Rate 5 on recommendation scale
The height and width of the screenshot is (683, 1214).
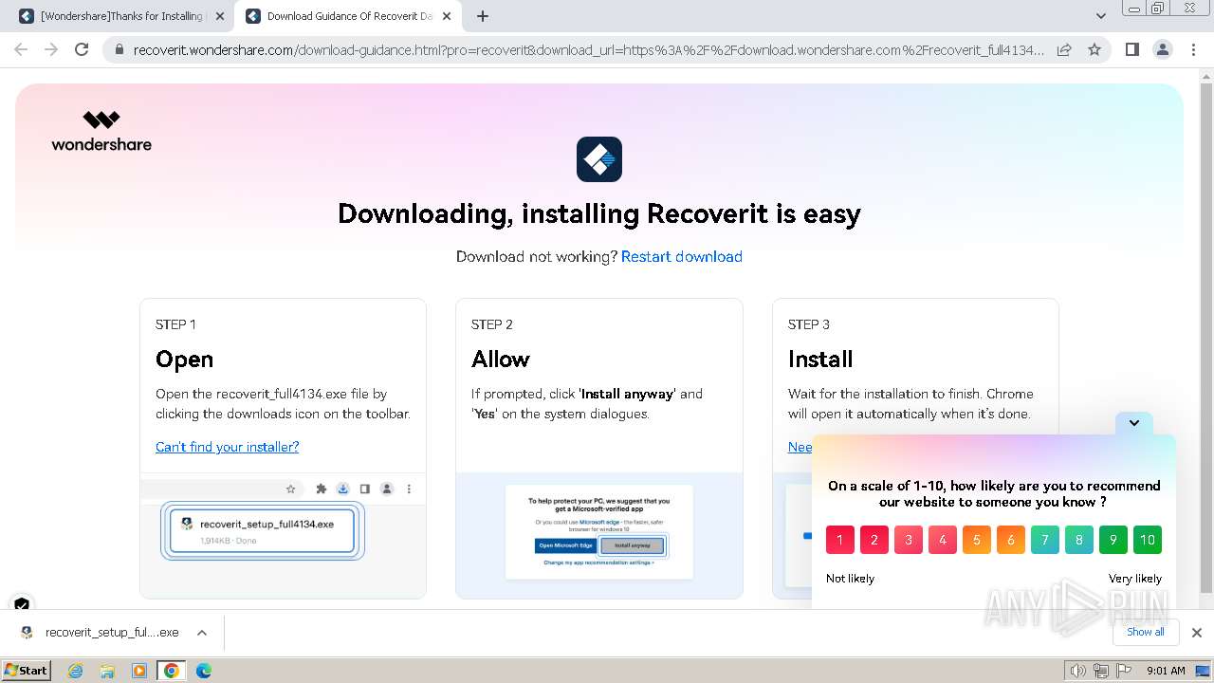[x=977, y=540]
